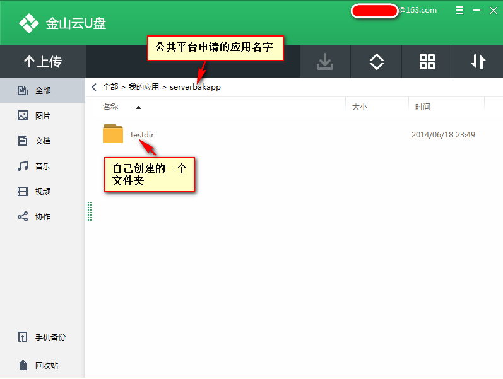Click the dotted sidebar splitter handle

click(x=90, y=211)
